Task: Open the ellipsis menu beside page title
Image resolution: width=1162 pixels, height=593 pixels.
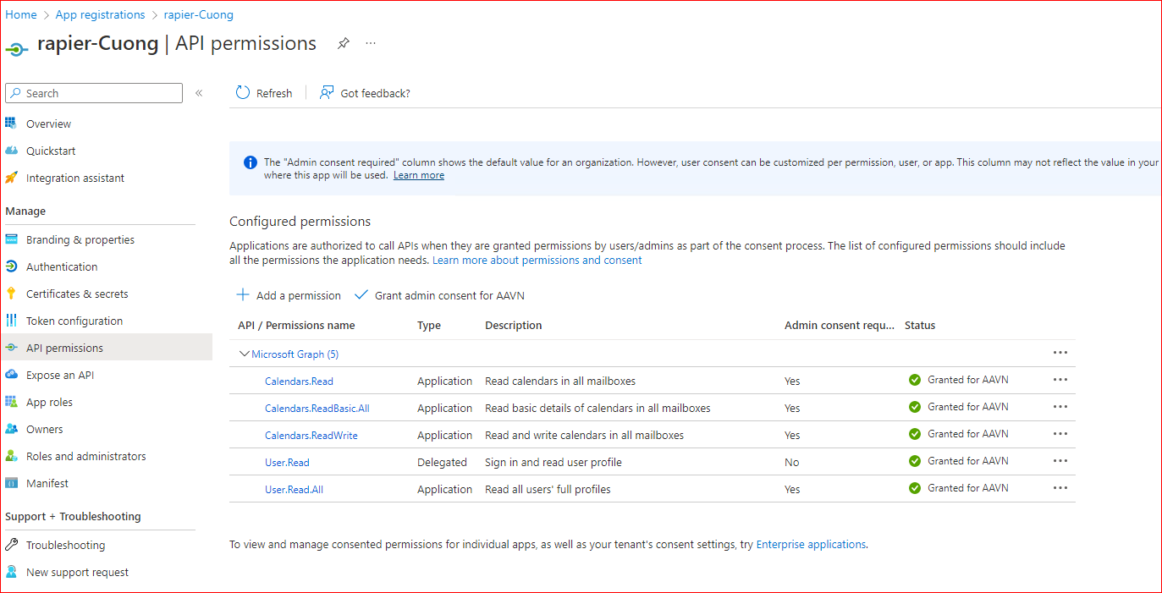Action: [371, 43]
